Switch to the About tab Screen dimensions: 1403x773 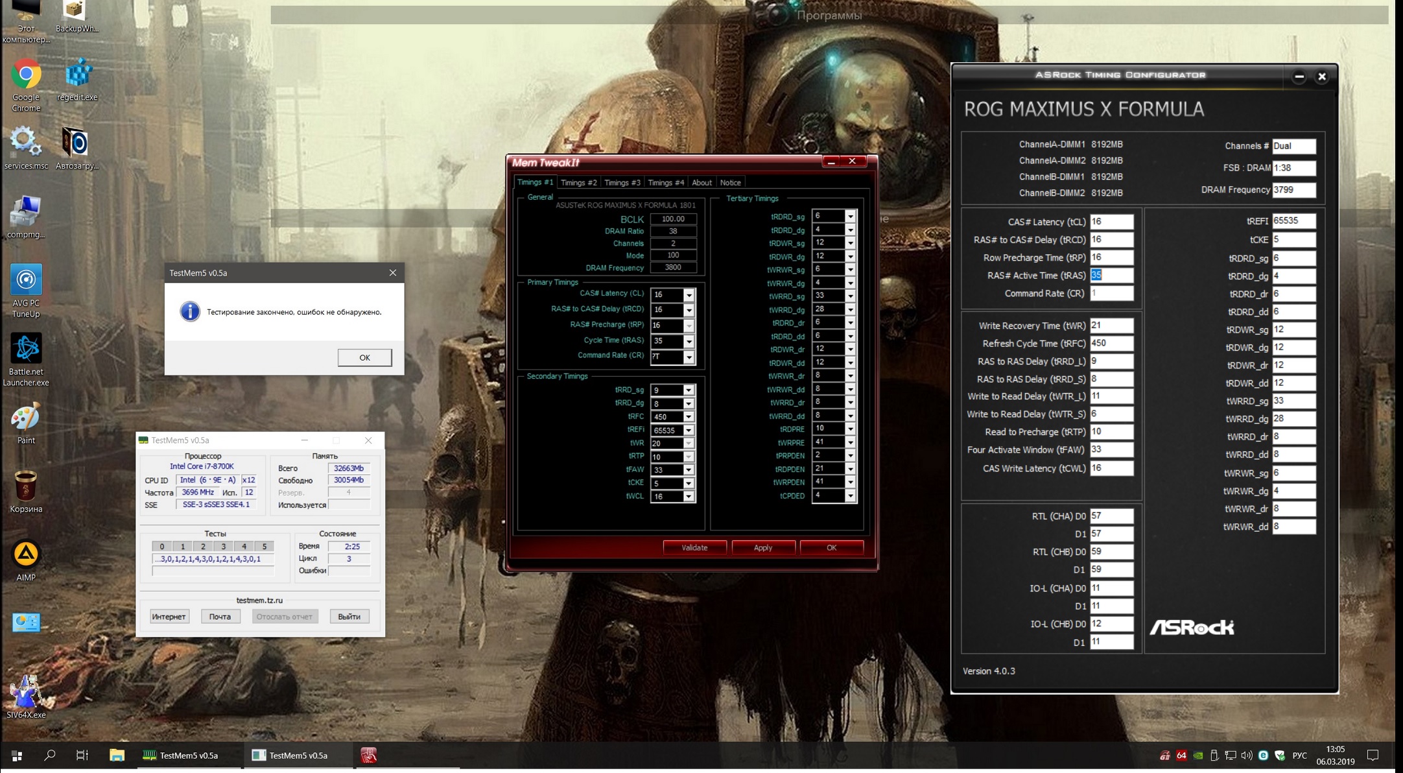701,183
